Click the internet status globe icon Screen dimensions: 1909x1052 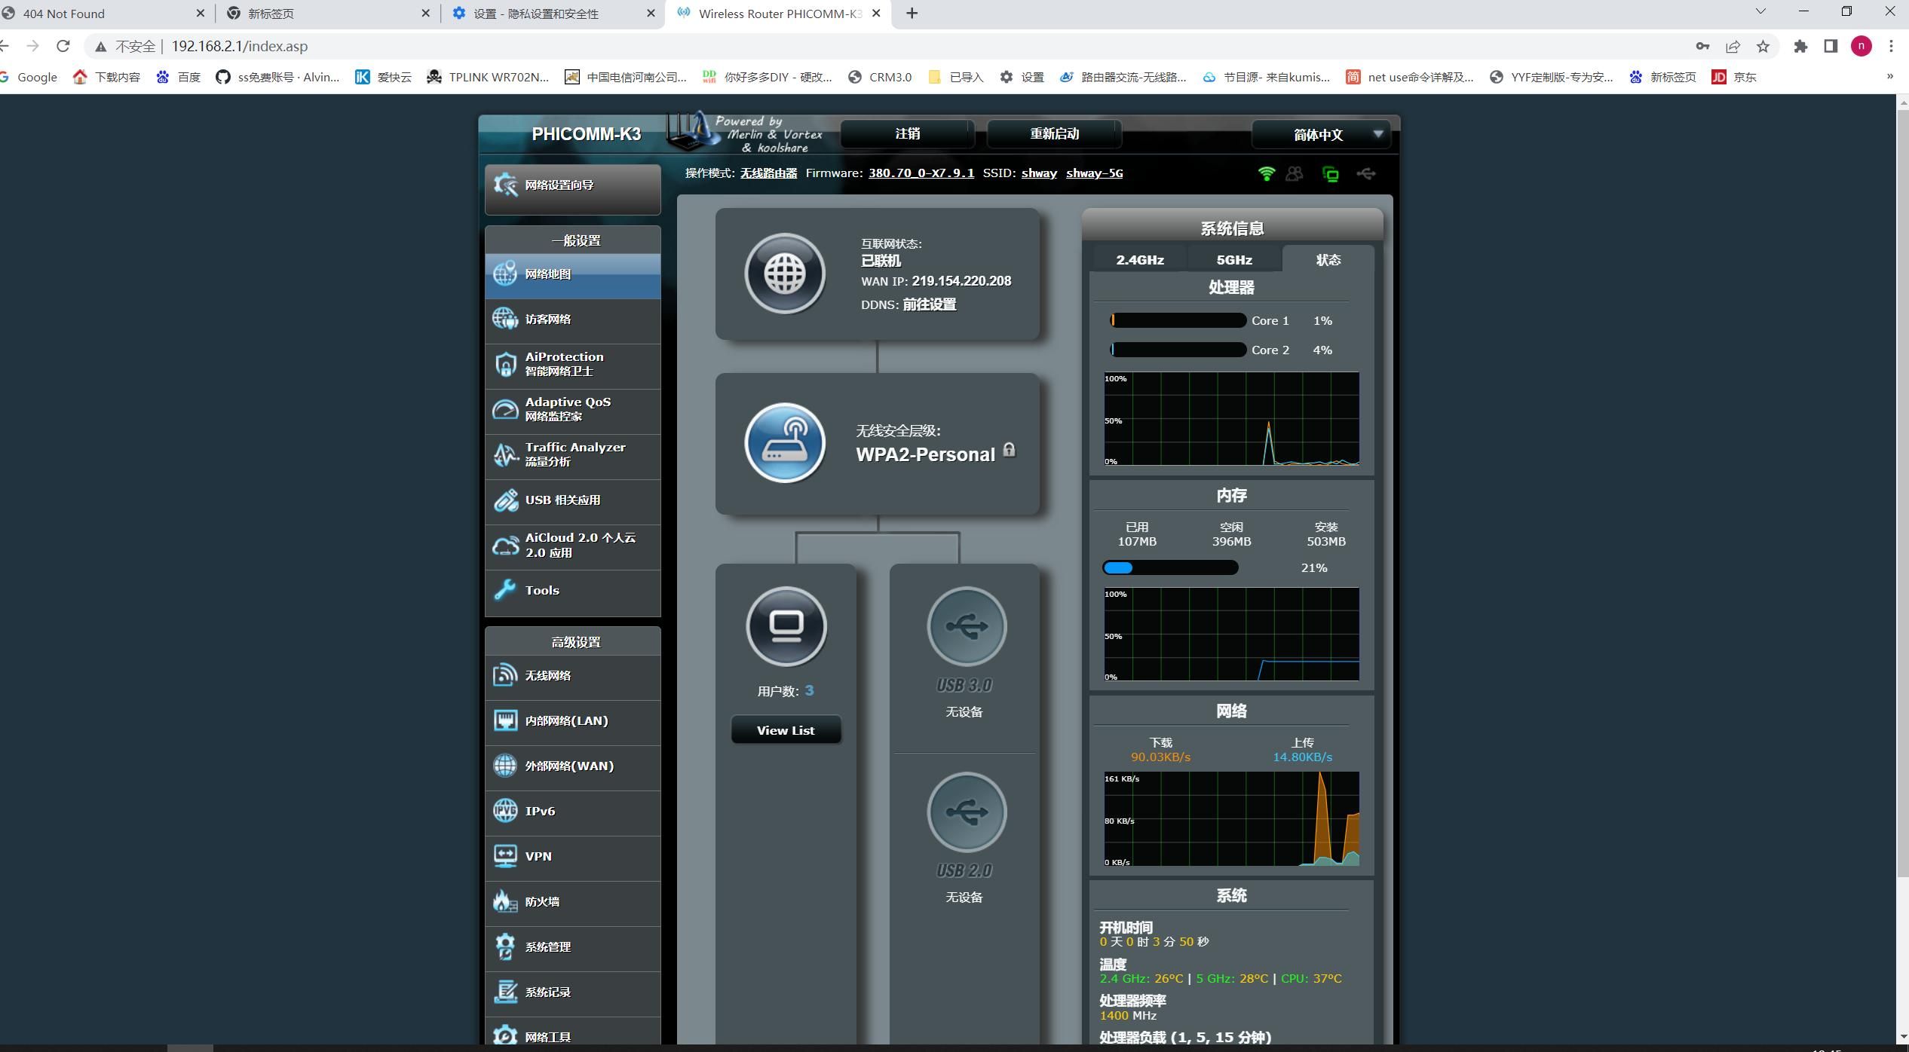[785, 273]
